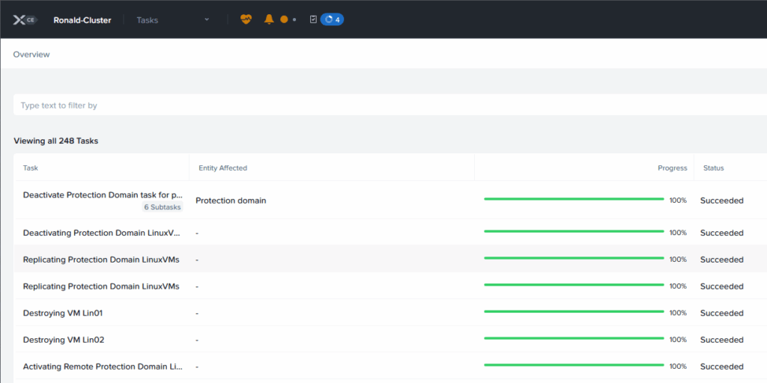
Task: Click the tasks clipboard check icon
Action: click(313, 19)
